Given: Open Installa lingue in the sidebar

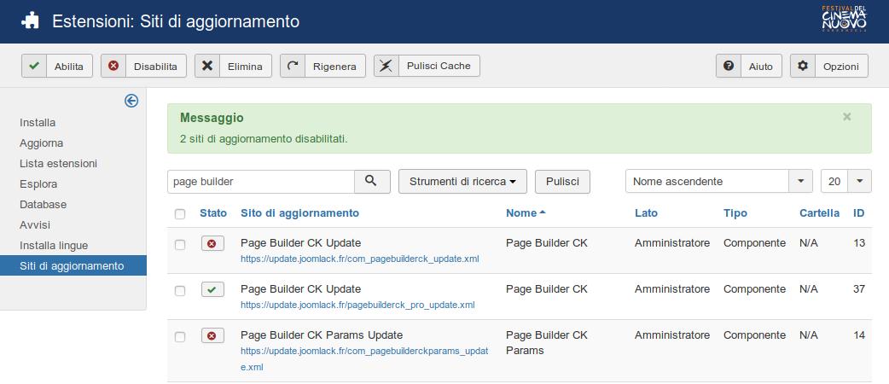Looking at the screenshot, I should 53,246.
